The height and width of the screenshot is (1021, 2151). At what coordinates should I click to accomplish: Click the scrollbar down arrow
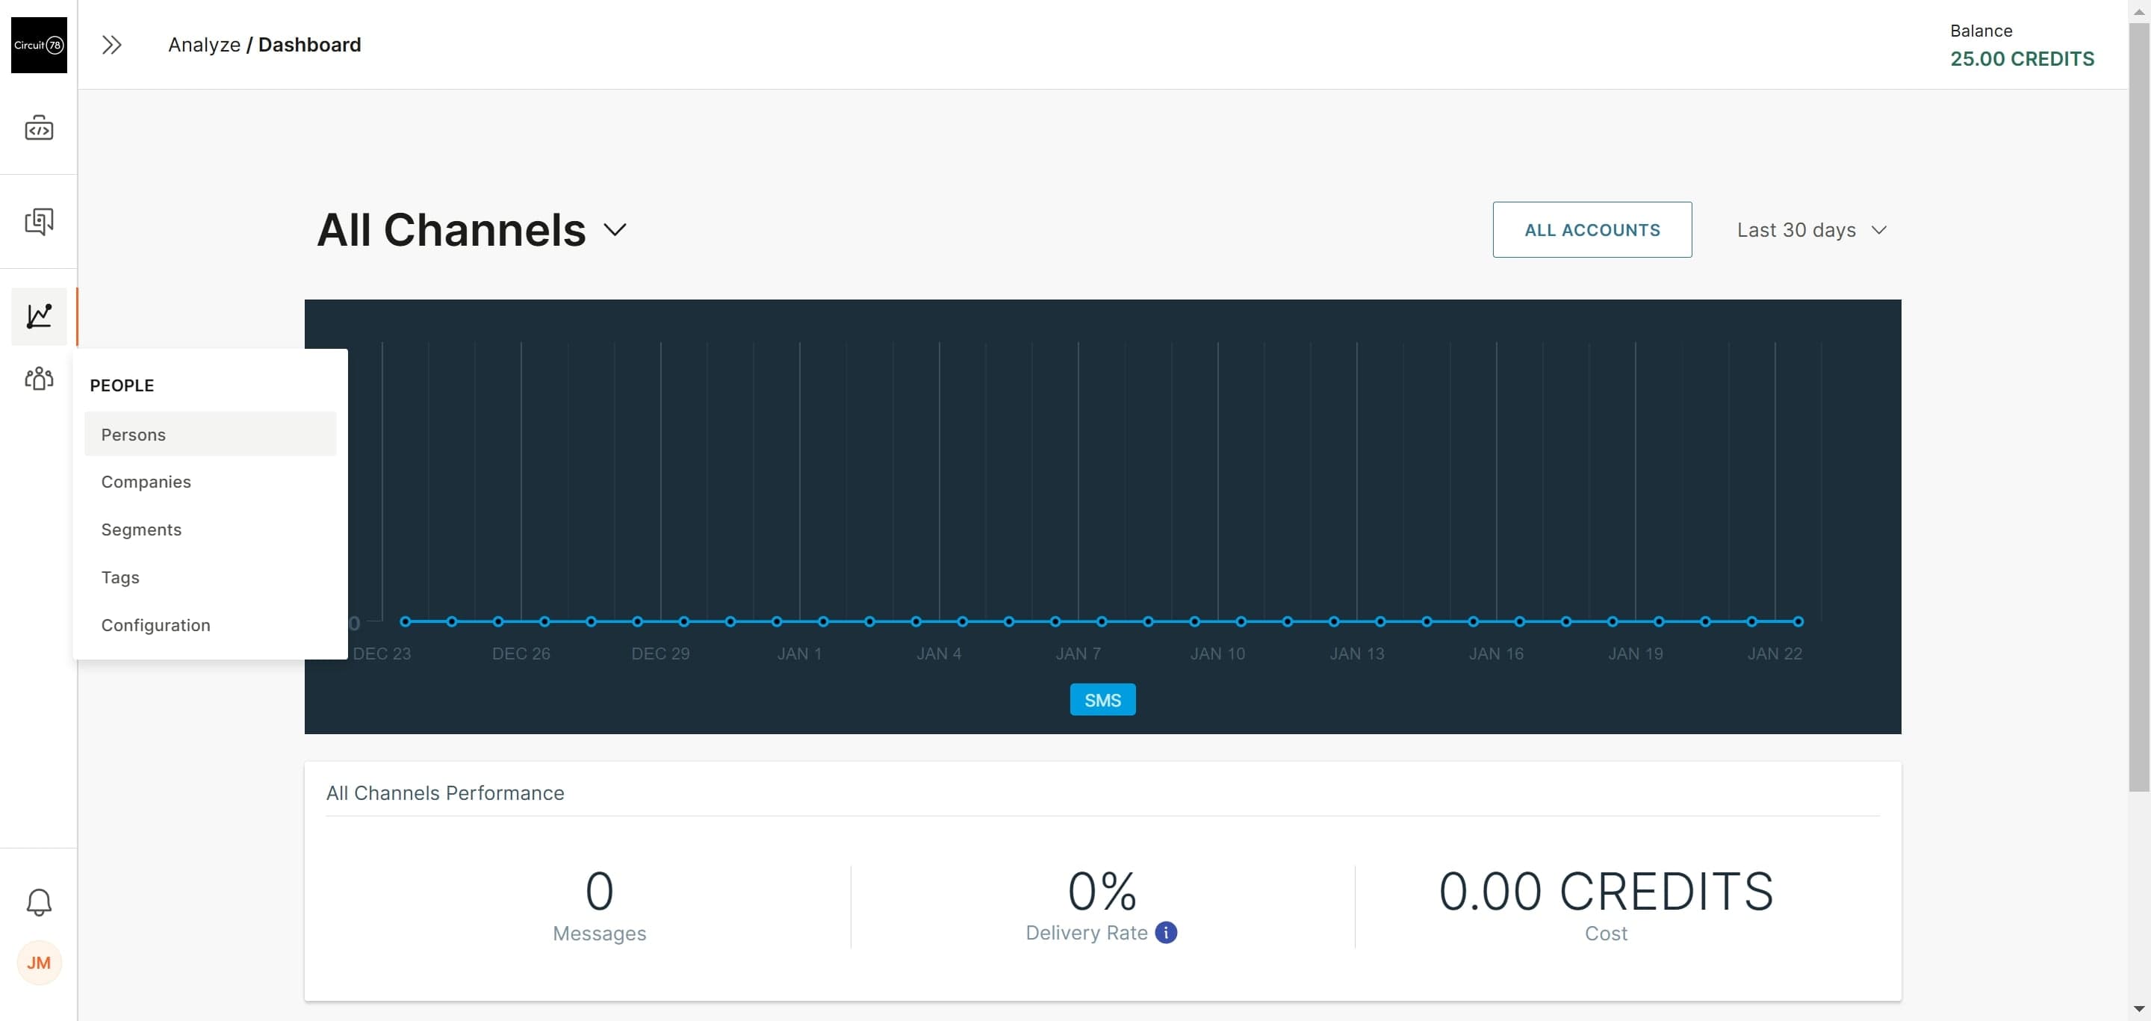(x=2138, y=1009)
